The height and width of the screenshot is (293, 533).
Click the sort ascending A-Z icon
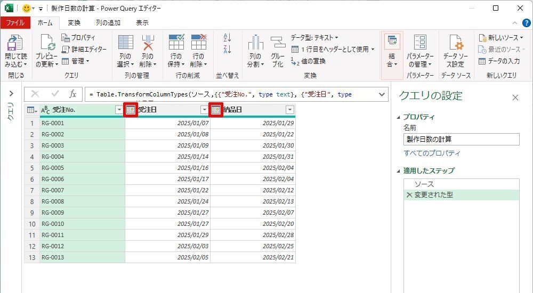pos(227,38)
